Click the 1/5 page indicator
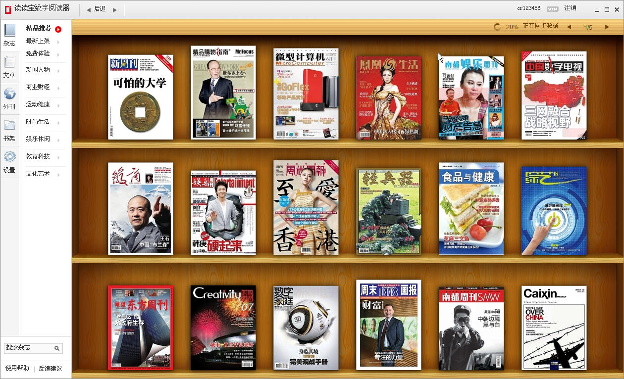The width and height of the screenshot is (624, 379). pos(588,27)
